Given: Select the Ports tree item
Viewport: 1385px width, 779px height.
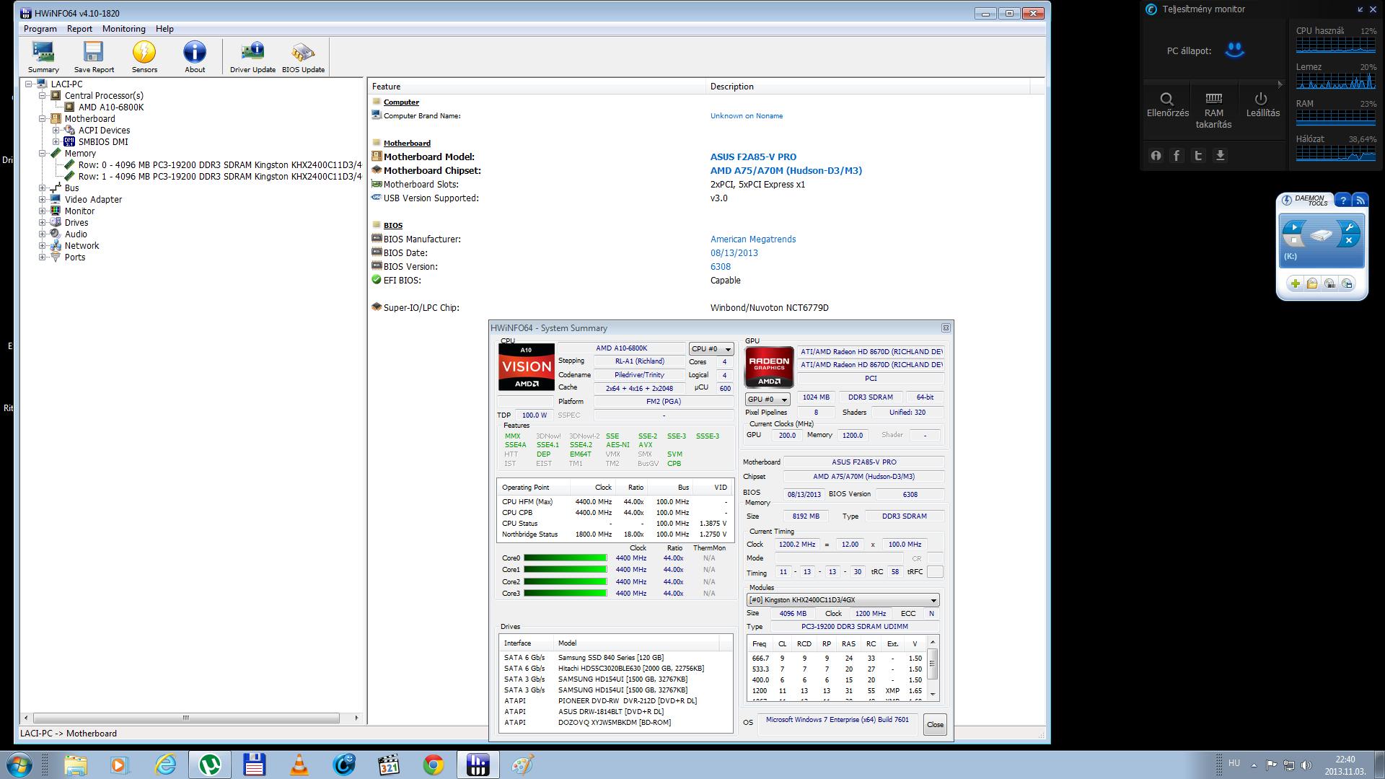Looking at the screenshot, I should click(75, 258).
